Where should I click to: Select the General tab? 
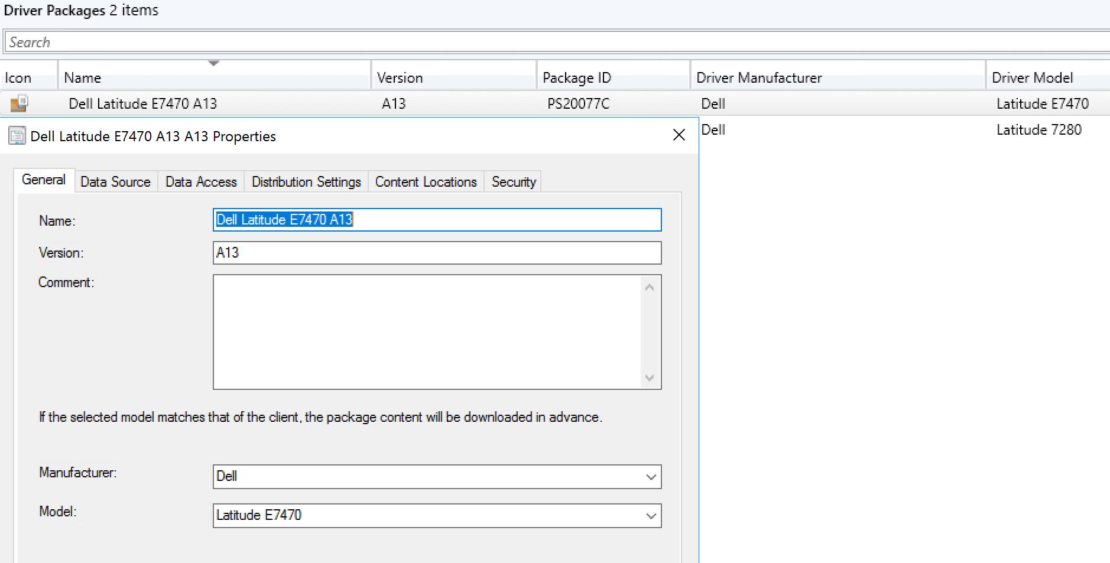(44, 180)
